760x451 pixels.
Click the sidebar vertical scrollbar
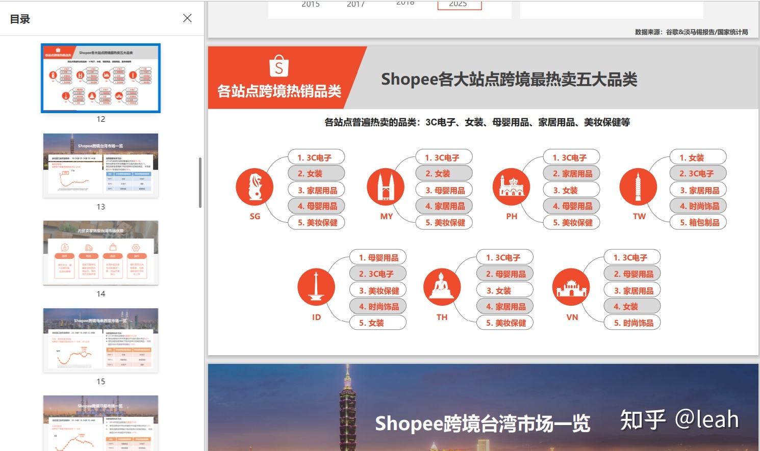[200, 182]
